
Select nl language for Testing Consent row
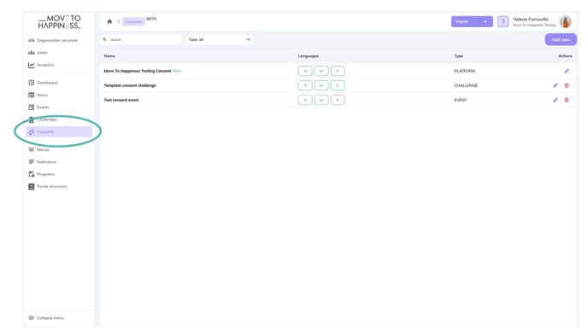tap(305, 71)
